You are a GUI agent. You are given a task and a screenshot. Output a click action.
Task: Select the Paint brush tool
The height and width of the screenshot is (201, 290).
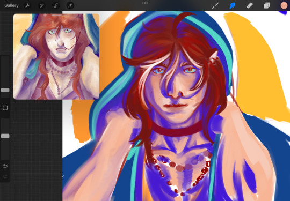pos(215,5)
